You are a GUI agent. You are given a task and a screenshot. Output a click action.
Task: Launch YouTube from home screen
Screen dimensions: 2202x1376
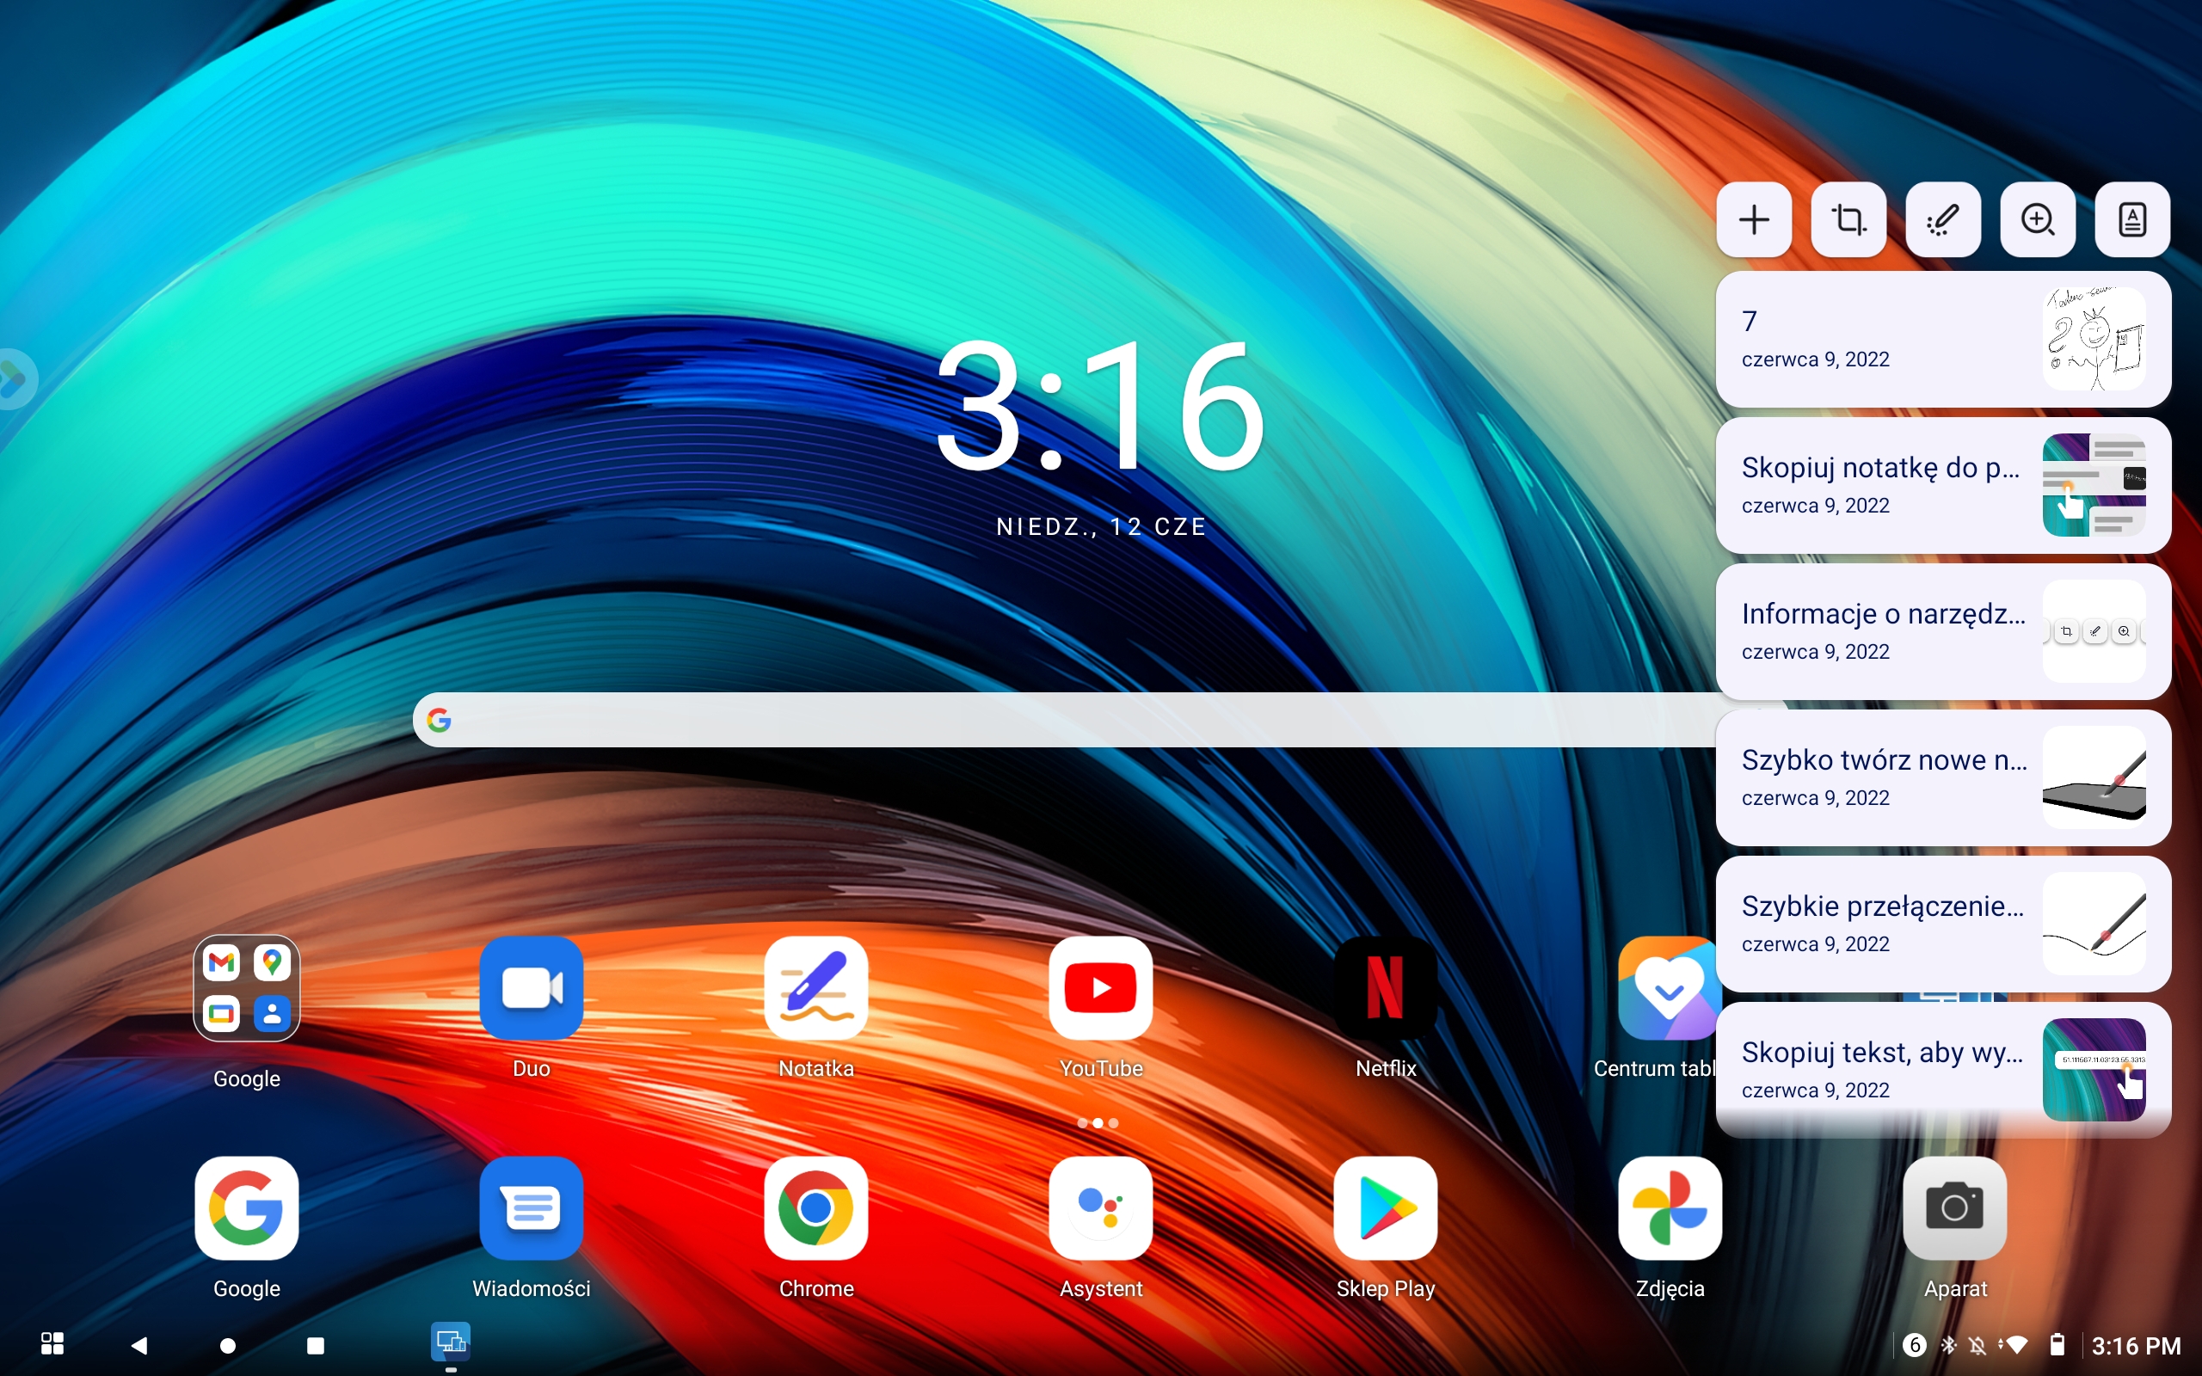[1100, 988]
